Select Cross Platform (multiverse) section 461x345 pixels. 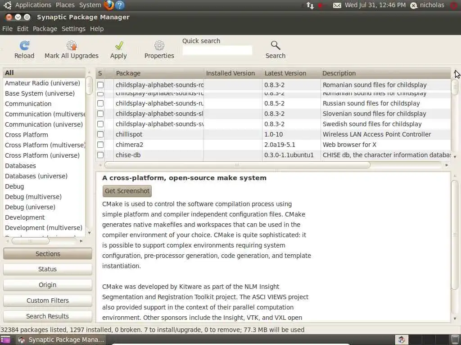point(45,145)
